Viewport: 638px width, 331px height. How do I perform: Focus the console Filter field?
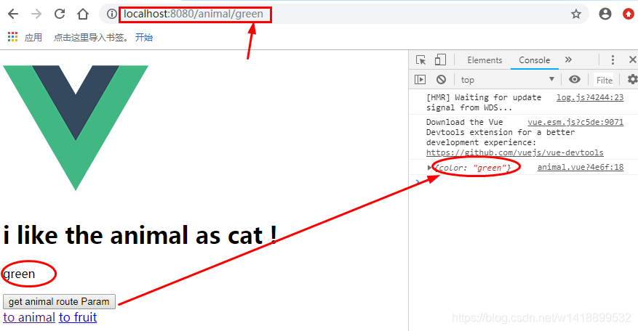(605, 80)
